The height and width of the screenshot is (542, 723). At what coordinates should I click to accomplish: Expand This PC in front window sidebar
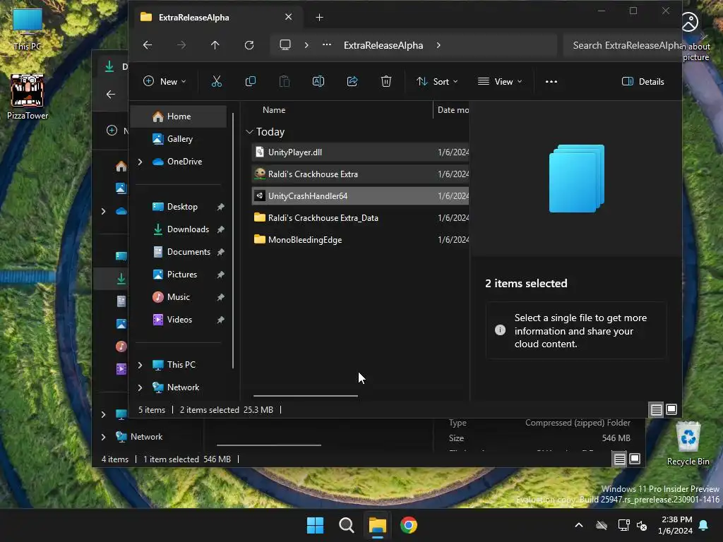click(x=140, y=365)
